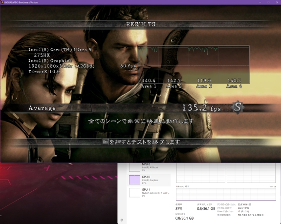This screenshot has width=281, height=224.
Task: Select NPU 0 Intel AI Boost entry
Action: click(x=149, y=167)
